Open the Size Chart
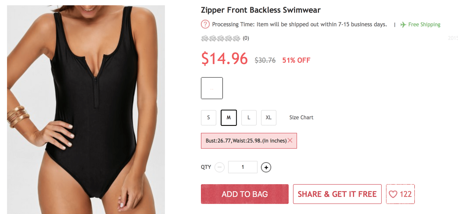Screen dimensions: 458x214 301,118
